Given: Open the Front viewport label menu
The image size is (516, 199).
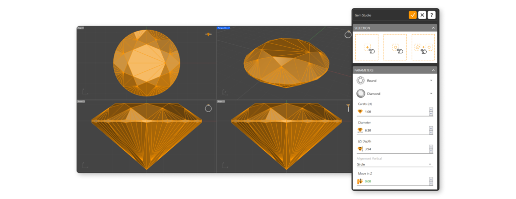Looking at the screenshot, I should coord(81,102).
